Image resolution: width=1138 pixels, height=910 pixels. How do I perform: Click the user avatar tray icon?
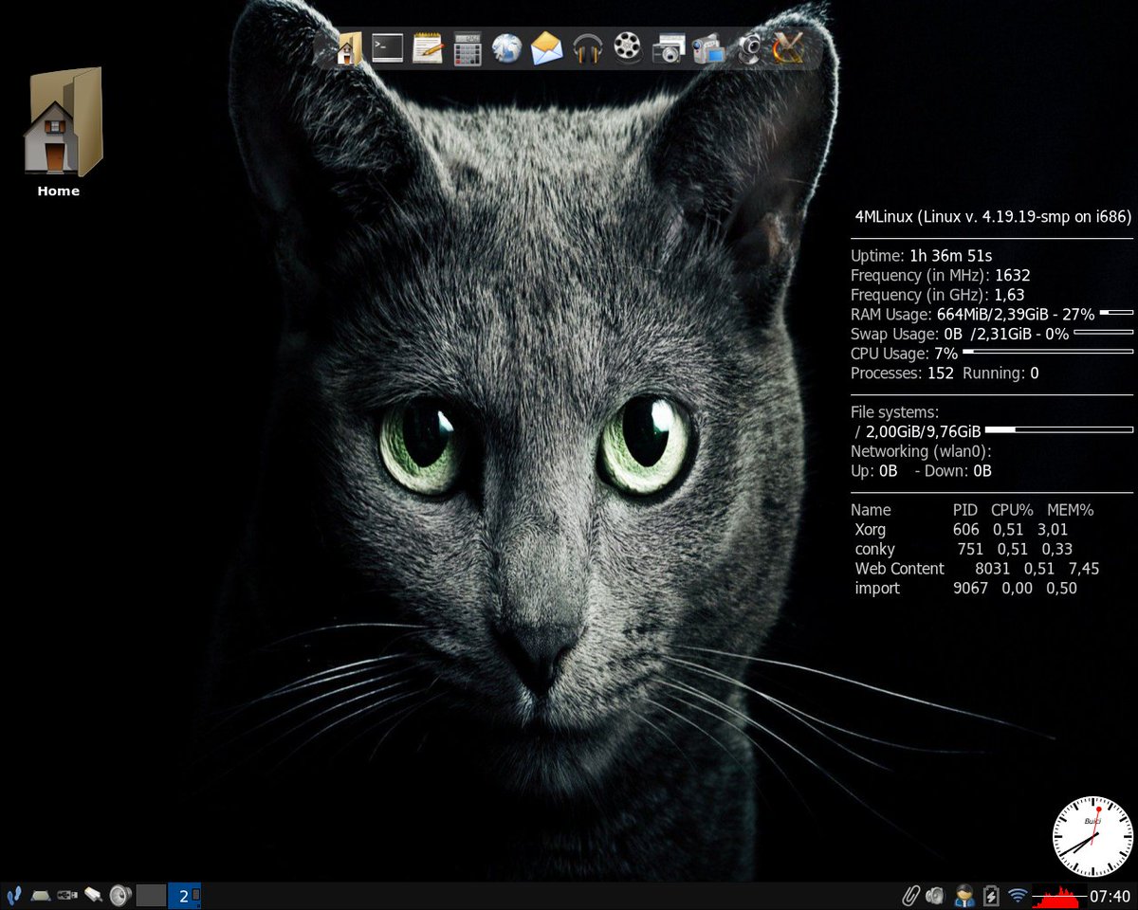(x=964, y=895)
